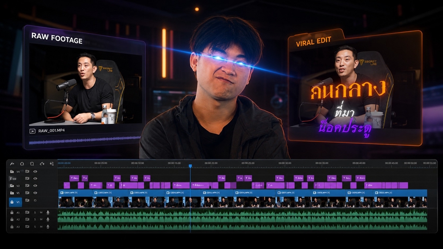Mute the A2 audio track

[41, 219]
